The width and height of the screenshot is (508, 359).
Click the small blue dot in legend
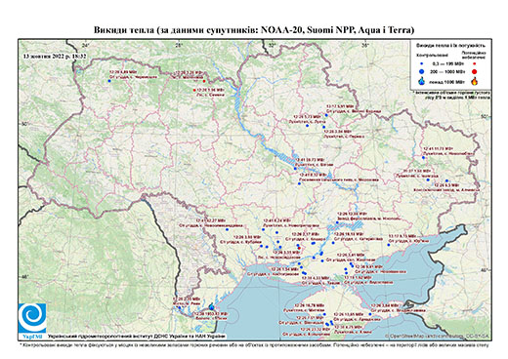coord(422,63)
